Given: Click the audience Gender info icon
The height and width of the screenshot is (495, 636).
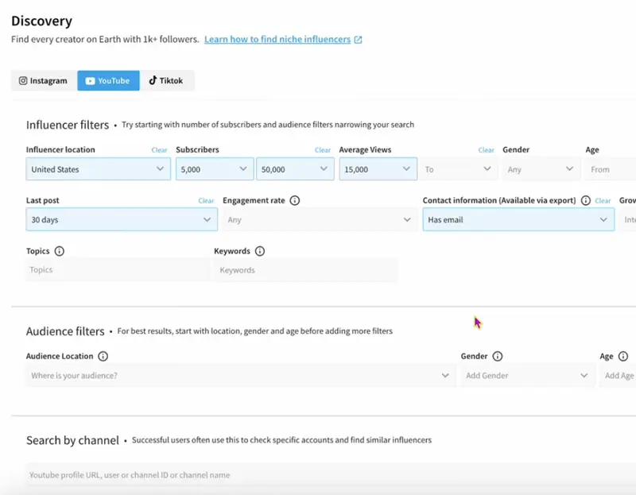Looking at the screenshot, I should pos(498,357).
